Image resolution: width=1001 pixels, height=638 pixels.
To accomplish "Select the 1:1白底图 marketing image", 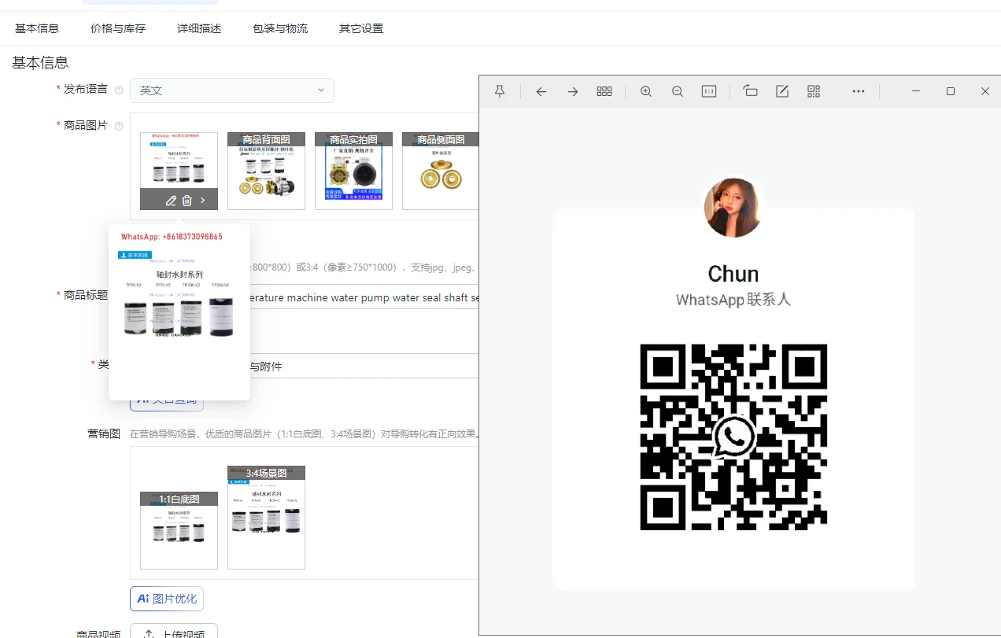I will click(x=179, y=530).
